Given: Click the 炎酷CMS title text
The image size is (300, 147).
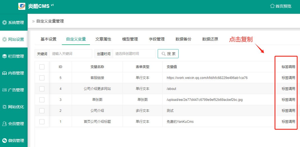Looking at the screenshot, I should (39, 6).
